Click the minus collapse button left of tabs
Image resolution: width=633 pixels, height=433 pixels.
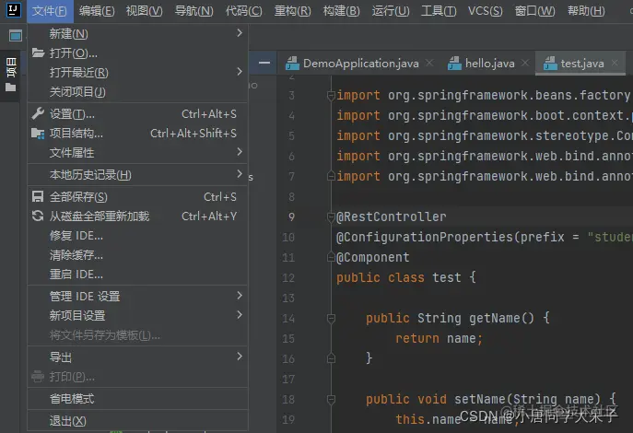264,63
